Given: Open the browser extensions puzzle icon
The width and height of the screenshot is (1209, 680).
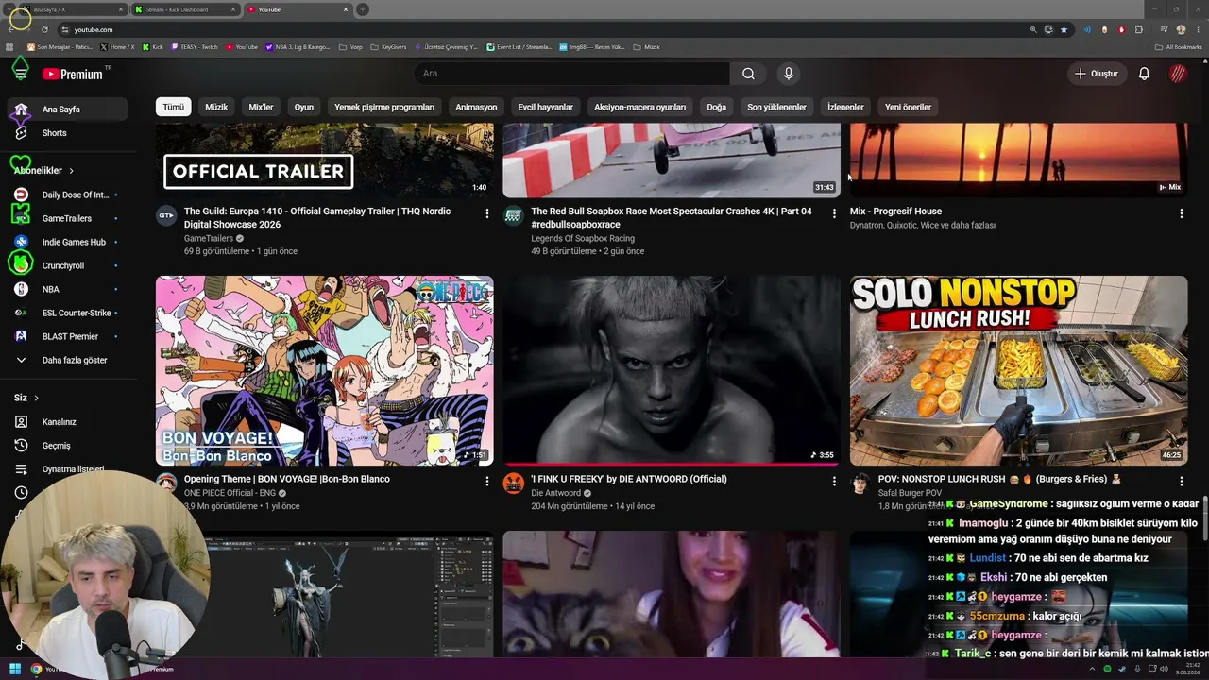Looking at the screenshot, I should [x=1139, y=29].
